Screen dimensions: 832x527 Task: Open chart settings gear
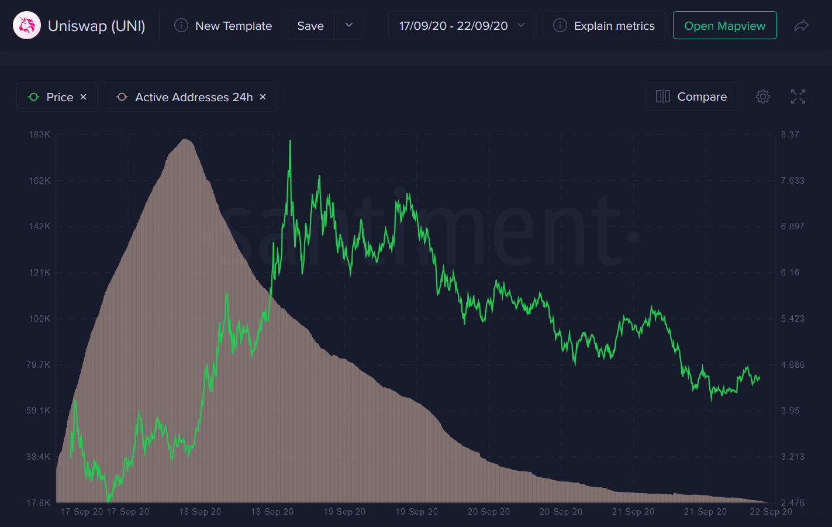(763, 97)
